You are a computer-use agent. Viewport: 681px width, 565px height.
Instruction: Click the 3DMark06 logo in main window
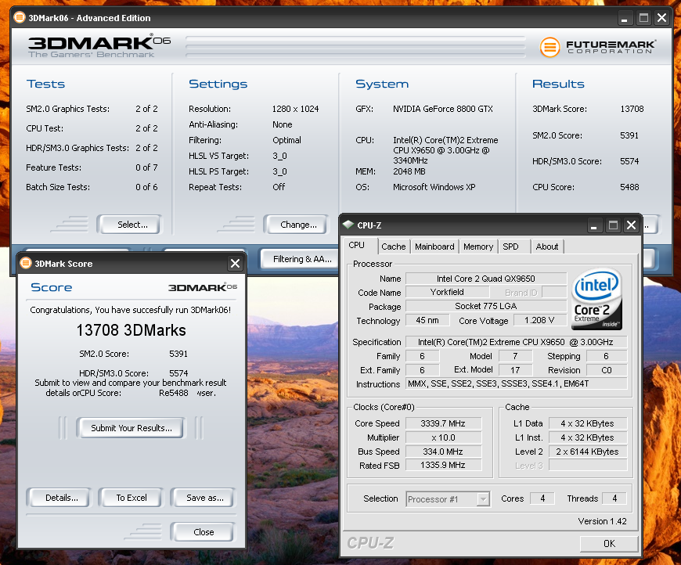[99, 45]
